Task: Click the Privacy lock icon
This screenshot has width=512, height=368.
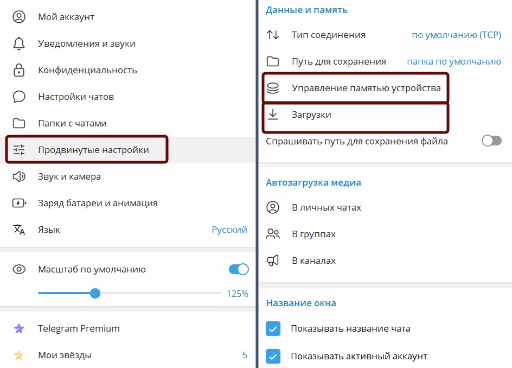Action: coord(19,70)
